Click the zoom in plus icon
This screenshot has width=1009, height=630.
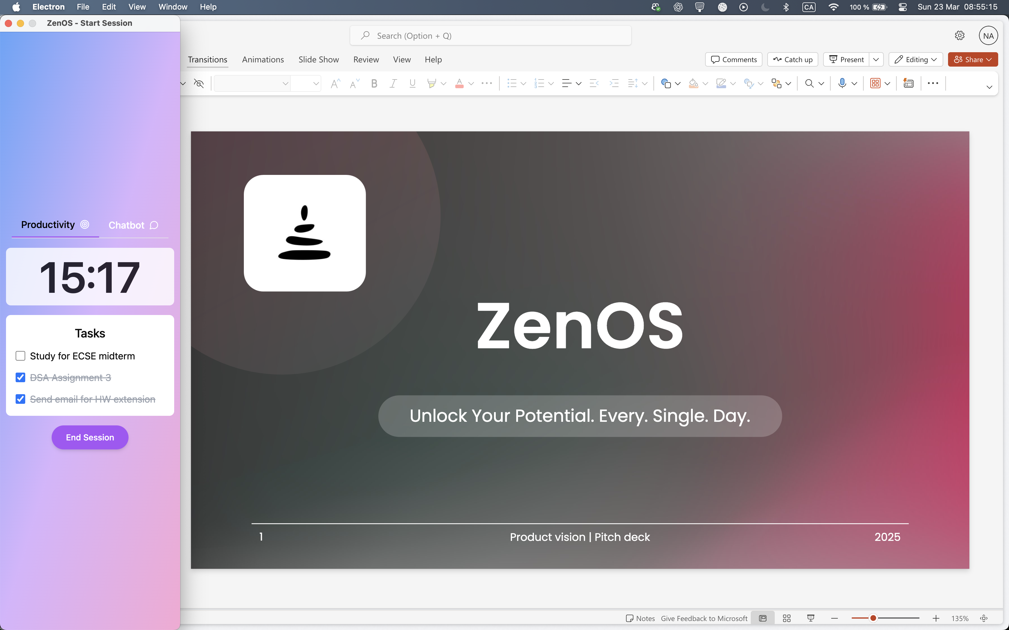click(936, 618)
